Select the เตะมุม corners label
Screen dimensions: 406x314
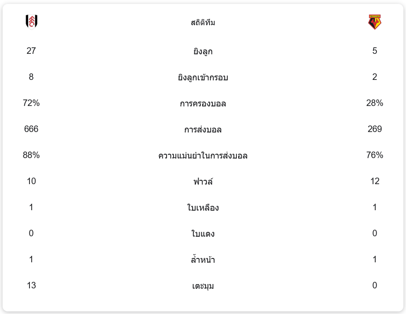tap(203, 286)
